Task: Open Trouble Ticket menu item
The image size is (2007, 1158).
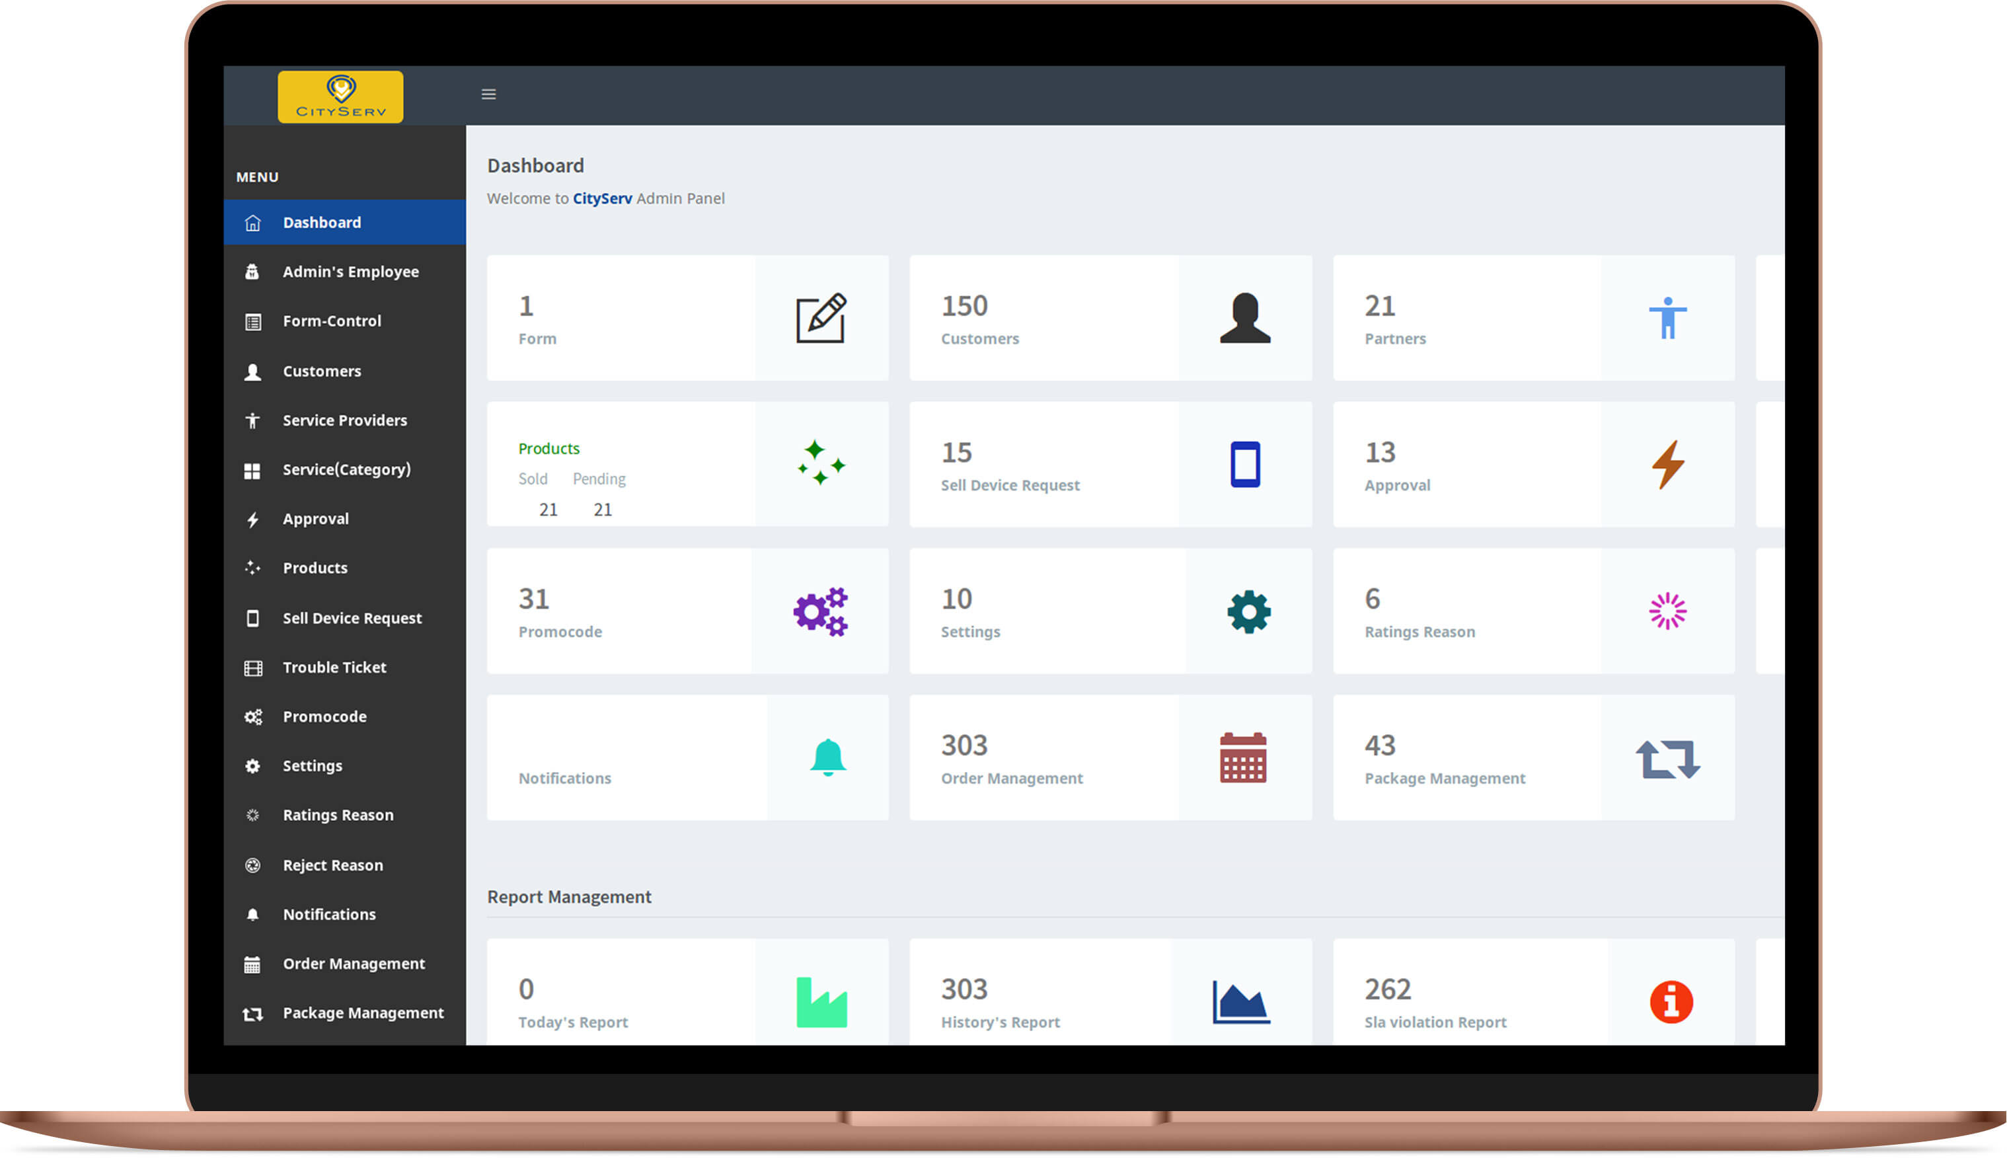Action: coord(344,668)
